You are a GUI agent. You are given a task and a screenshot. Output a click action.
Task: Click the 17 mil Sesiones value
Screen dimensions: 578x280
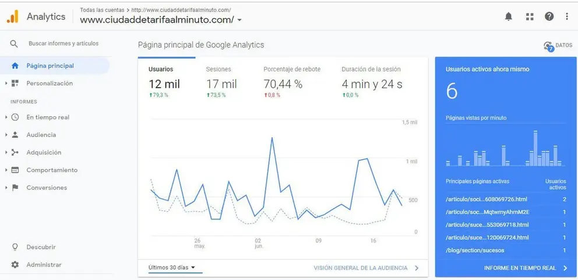coord(221,84)
